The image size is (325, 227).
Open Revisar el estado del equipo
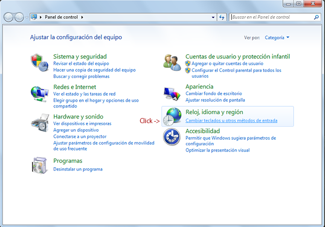(81, 63)
